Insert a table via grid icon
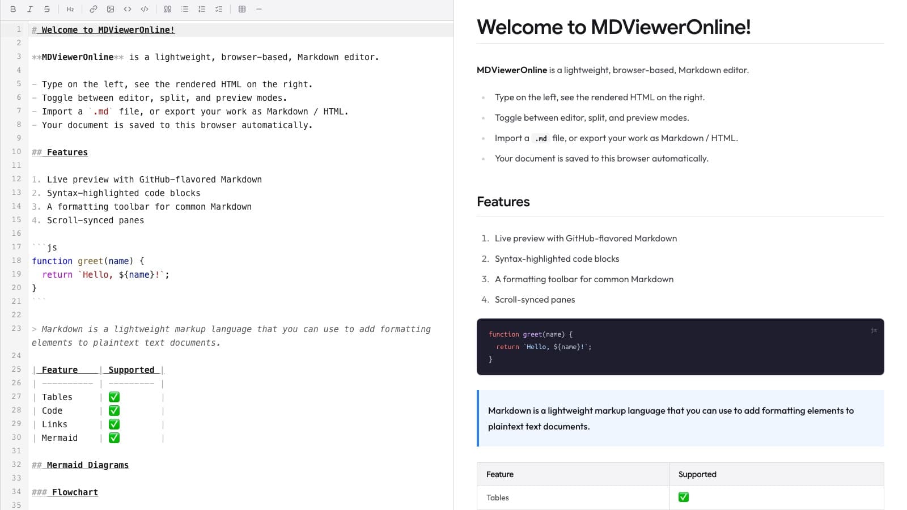This screenshot has width=907, height=510. coord(242,9)
